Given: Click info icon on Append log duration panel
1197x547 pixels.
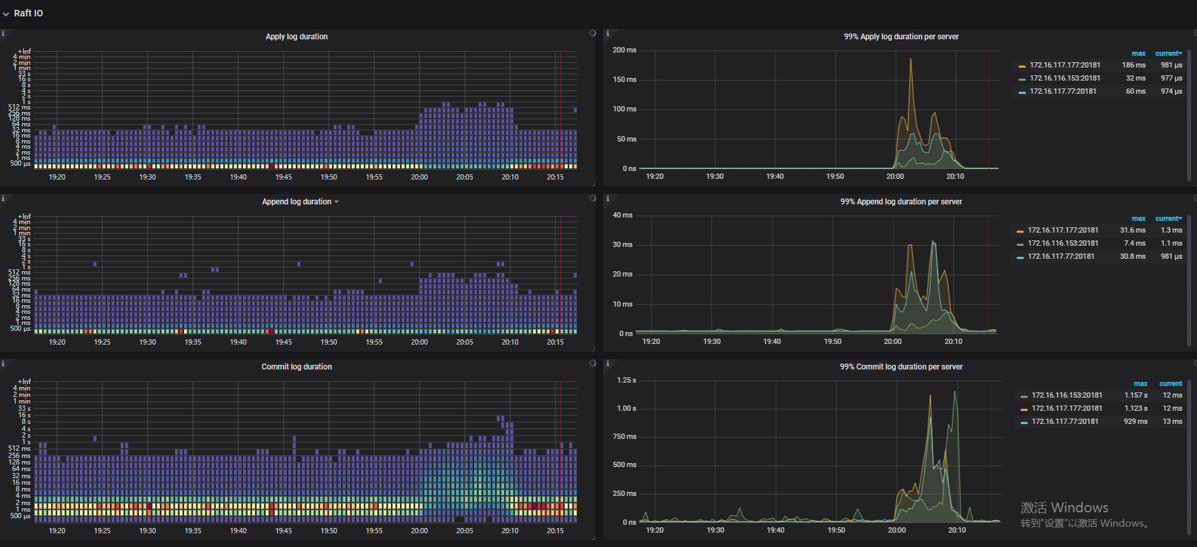Looking at the screenshot, I should [x=3, y=198].
